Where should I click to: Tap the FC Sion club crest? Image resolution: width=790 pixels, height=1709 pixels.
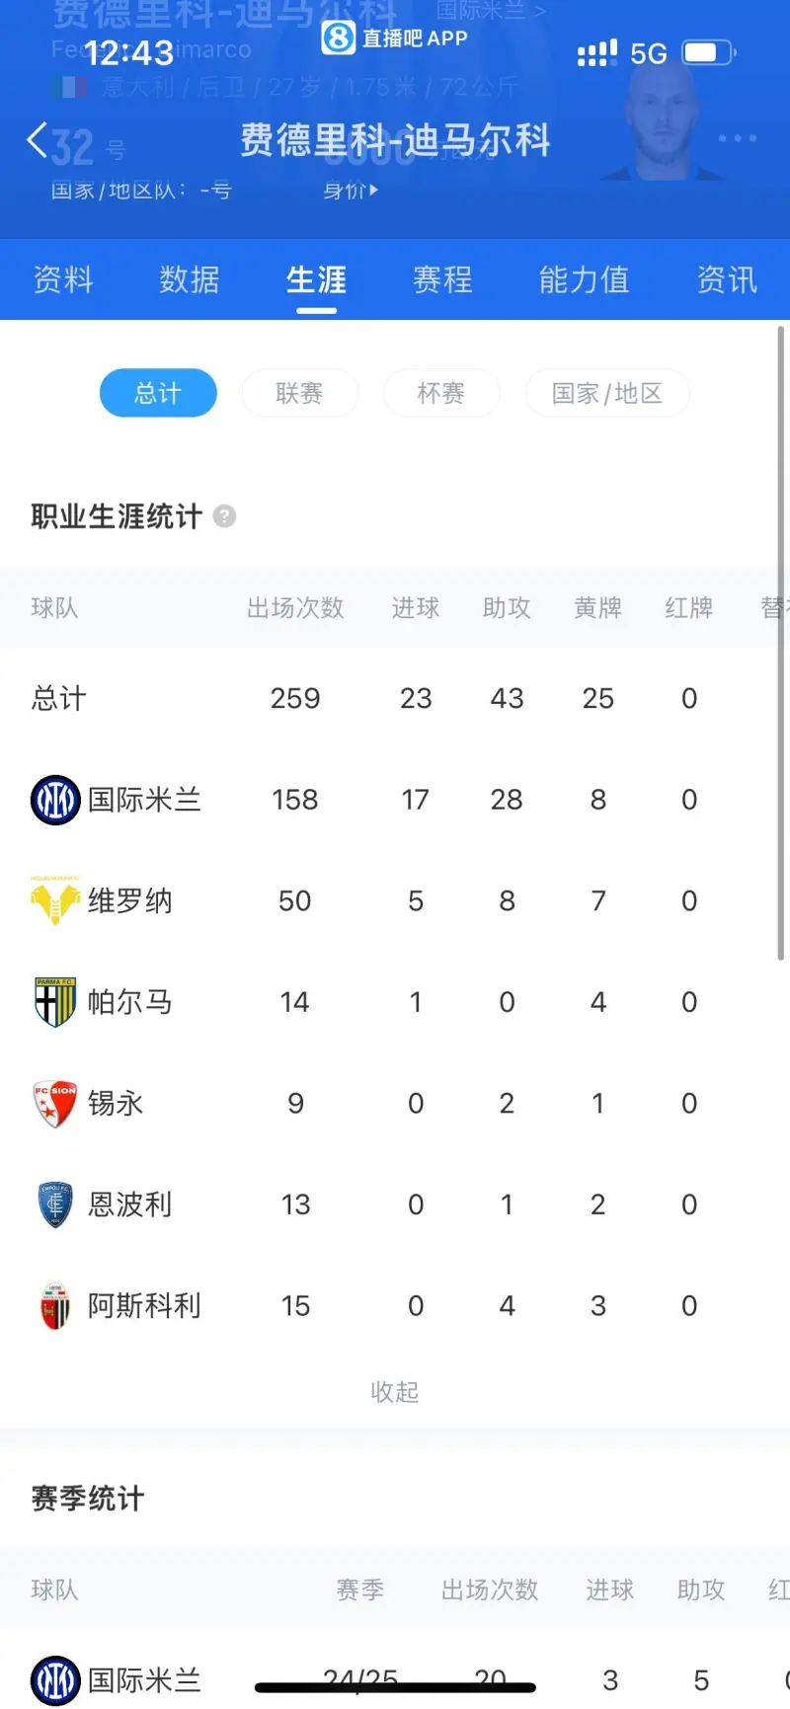(55, 1103)
